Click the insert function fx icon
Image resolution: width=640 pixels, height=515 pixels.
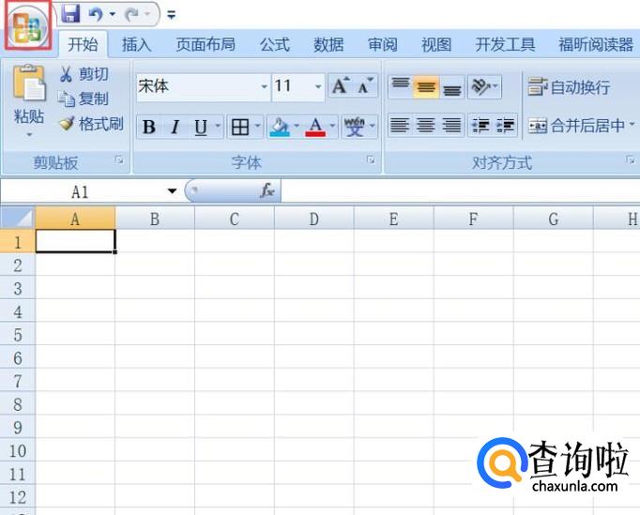(x=267, y=191)
